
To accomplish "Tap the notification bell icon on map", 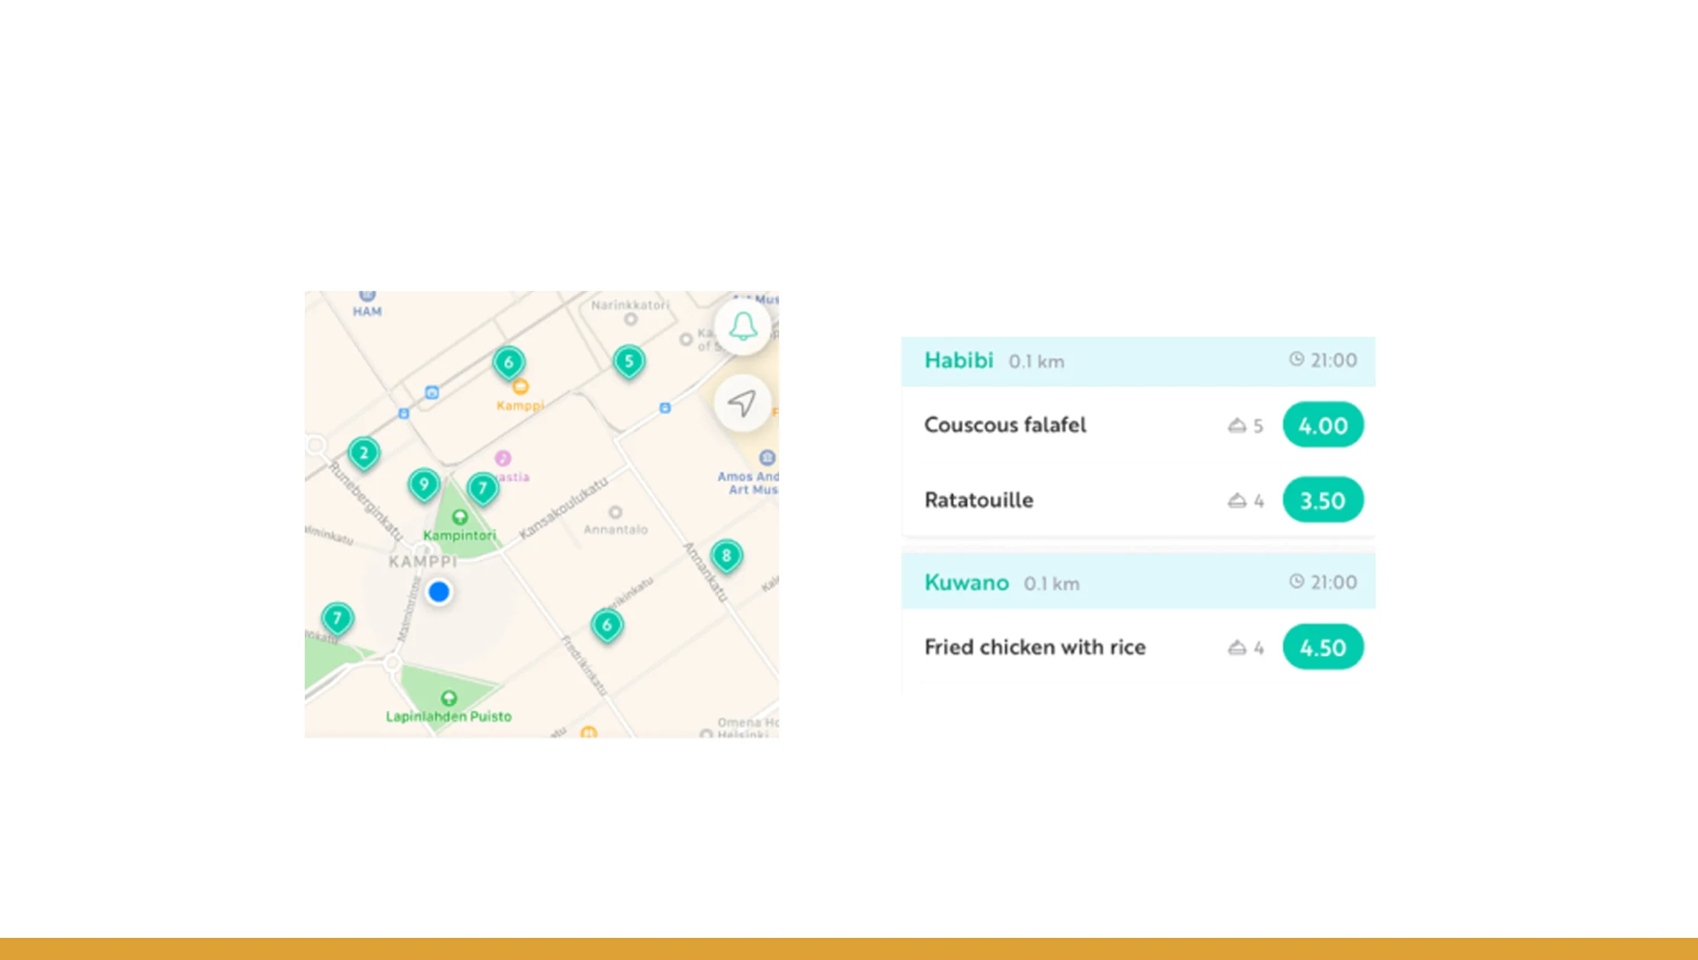I will (742, 327).
